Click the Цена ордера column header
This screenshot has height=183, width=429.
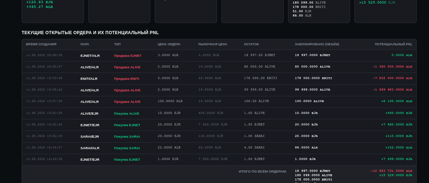click(169, 44)
